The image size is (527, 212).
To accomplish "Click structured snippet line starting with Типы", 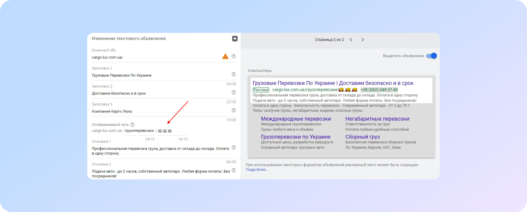I will point(308,111).
